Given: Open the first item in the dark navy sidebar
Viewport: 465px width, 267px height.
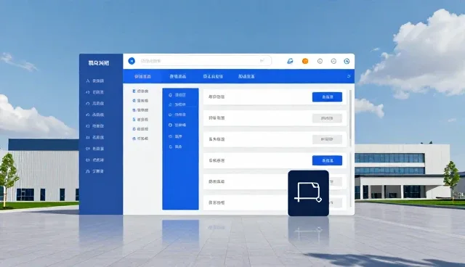Looking at the screenshot, I should pyautogui.click(x=95, y=81).
